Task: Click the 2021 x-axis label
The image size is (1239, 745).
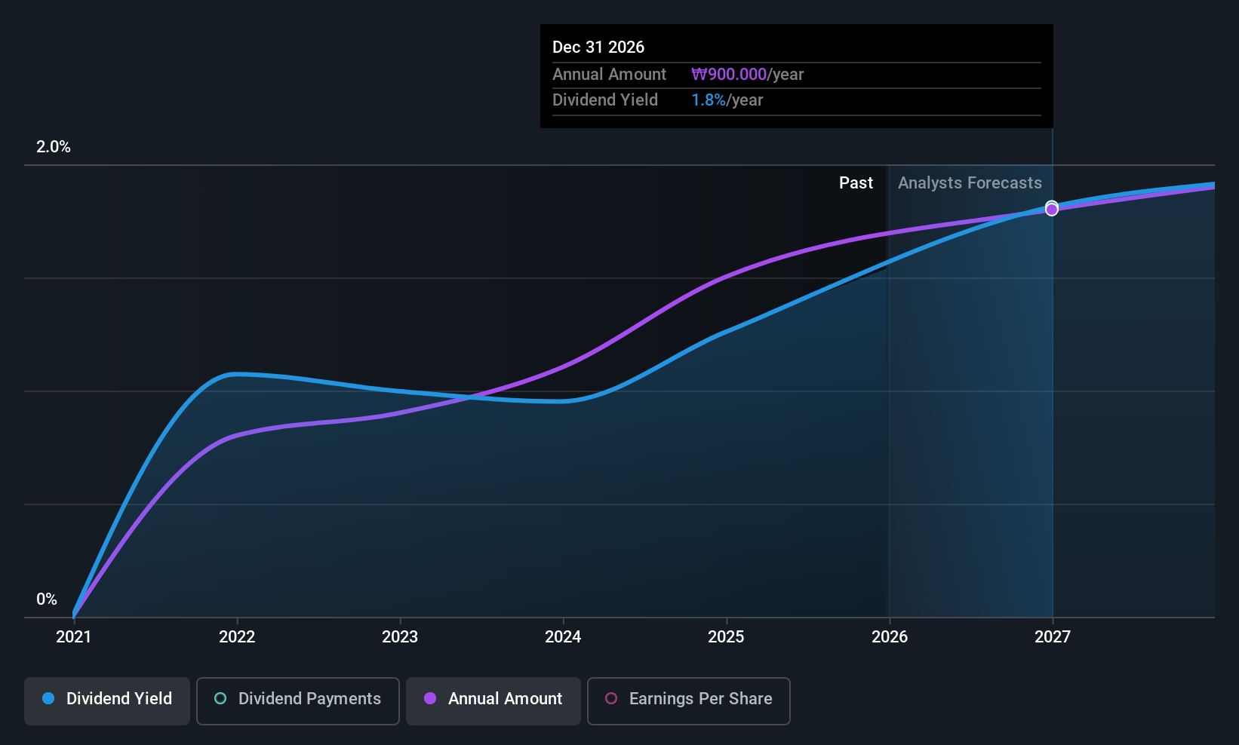Action: [x=74, y=637]
